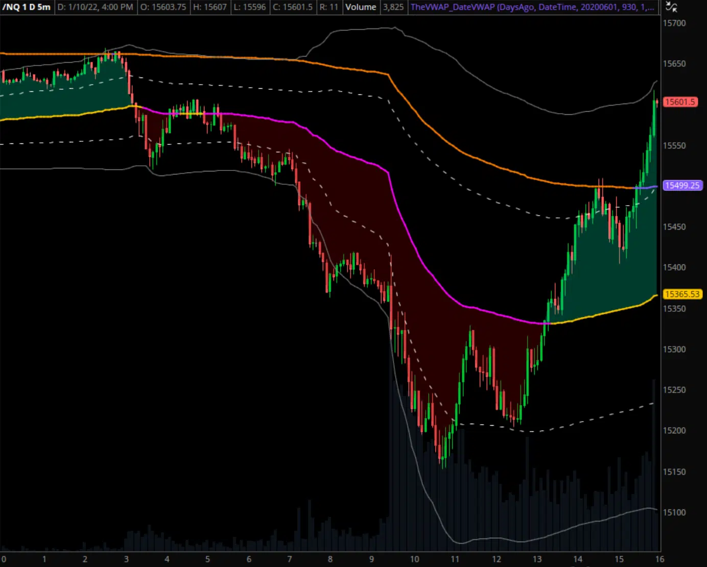
Task: Click hour 3 on the time axis
Action: click(126, 559)
